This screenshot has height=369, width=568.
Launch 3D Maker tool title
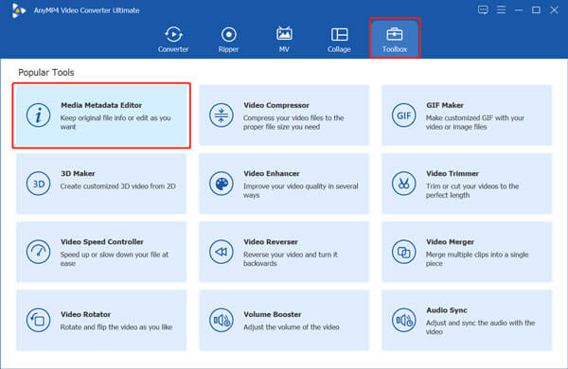pos(78,173)
